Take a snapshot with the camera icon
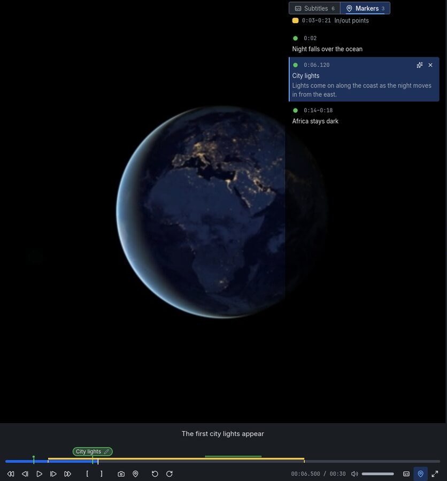 (x=121, y=474)
